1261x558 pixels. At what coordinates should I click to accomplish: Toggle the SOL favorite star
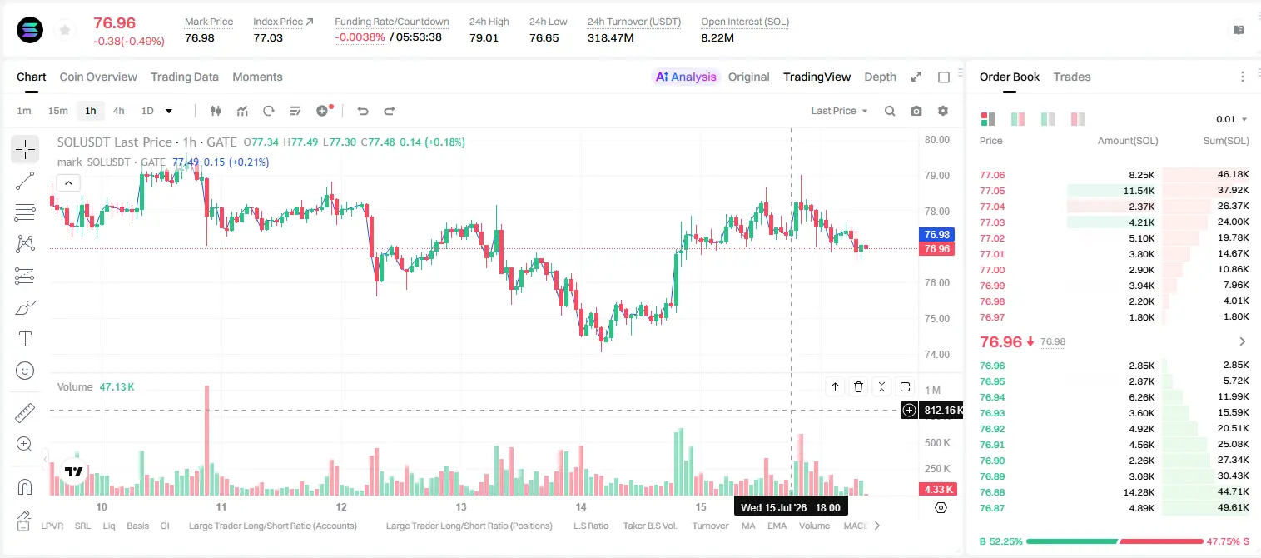[x=64, y=31]
